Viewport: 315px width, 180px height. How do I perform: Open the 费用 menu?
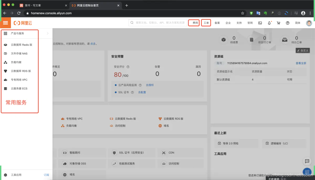[195, 23]
